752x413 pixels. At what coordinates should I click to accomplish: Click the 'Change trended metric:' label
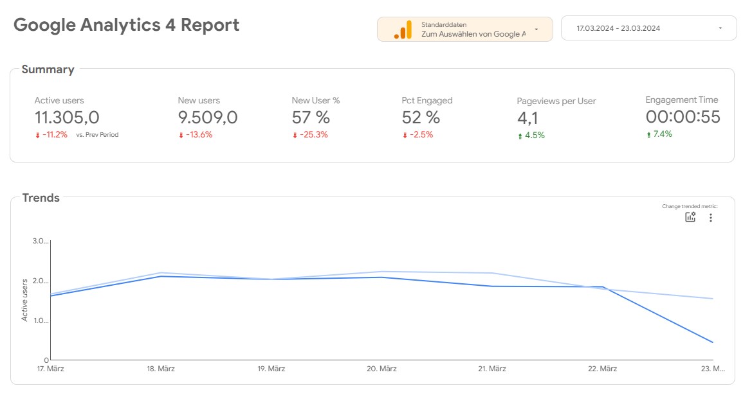690,207
